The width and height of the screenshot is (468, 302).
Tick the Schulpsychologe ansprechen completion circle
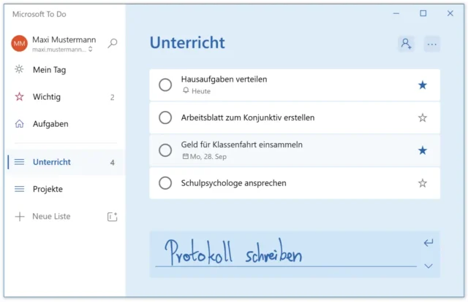click(x=165, y=183)
